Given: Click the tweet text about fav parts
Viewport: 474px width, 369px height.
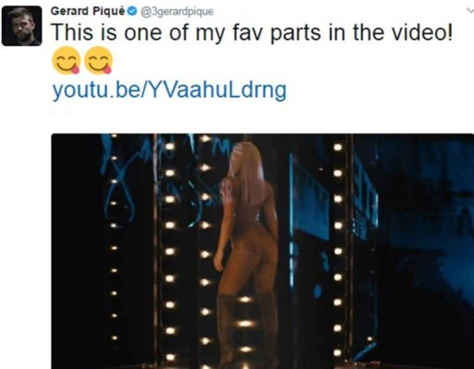Looking at the screenshot, I should [253, 32].
